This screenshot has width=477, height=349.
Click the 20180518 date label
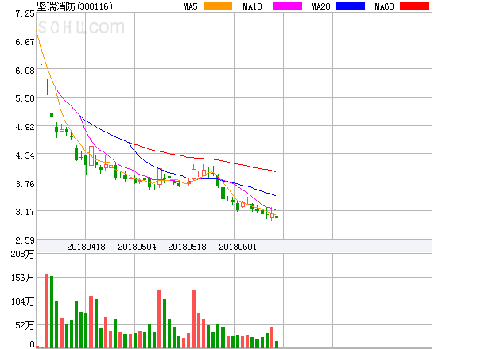pos(187,247)
